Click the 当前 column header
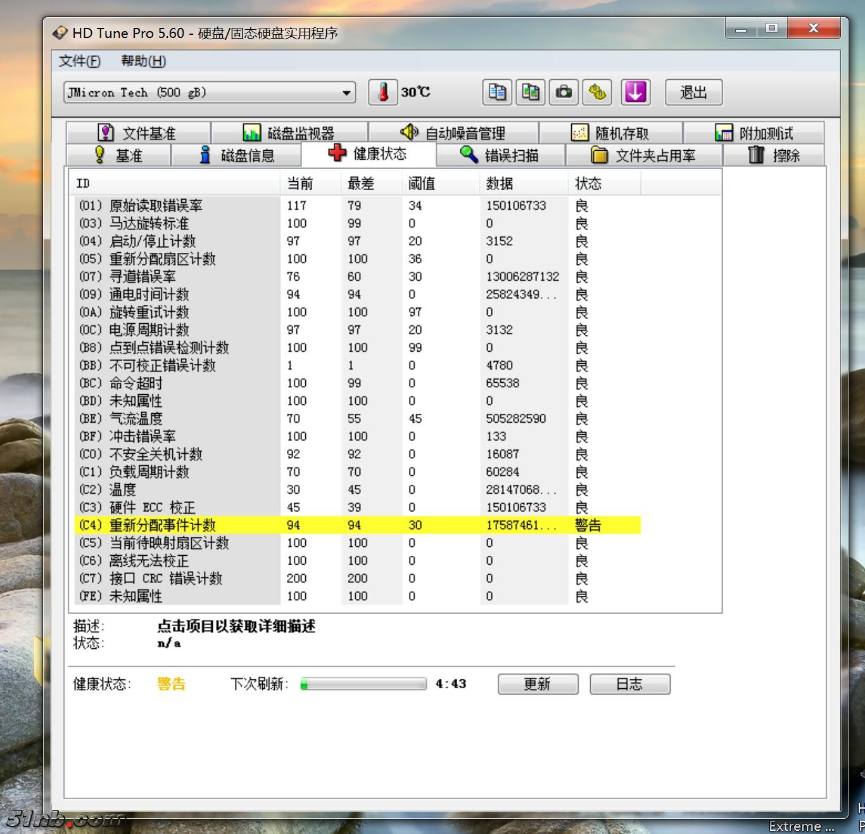This screenshot has width=865, height=834. pos(310,184)
